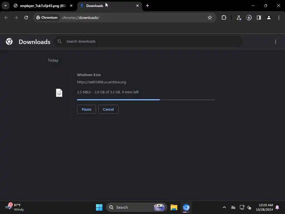The height and width of the screenshot is (214, 285).
Task: Click the taskbar Search box
Action: point(137,207)
